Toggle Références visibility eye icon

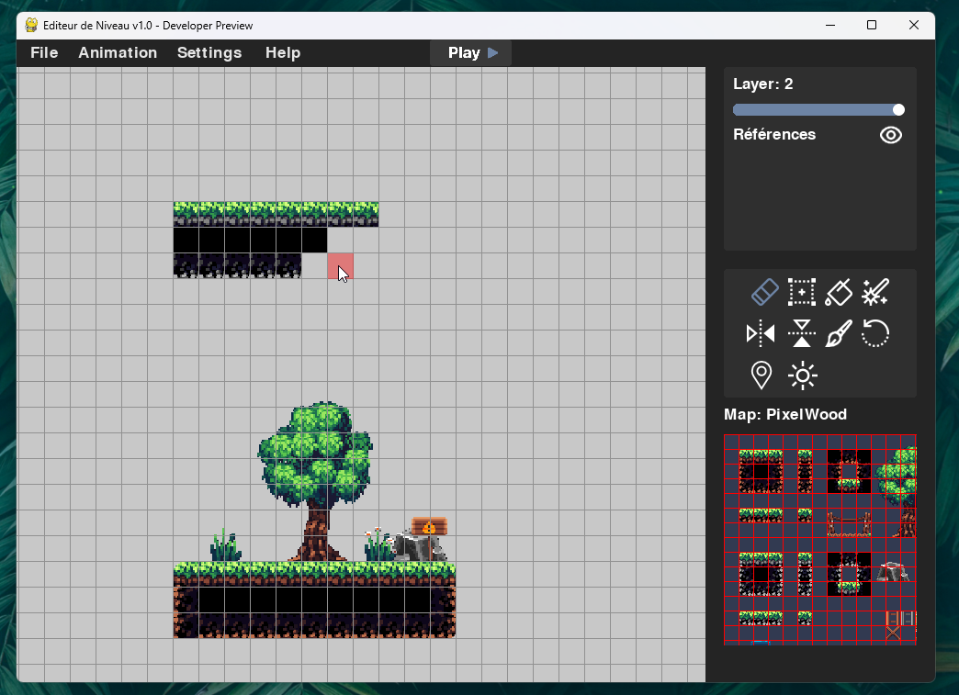(891, 135)
